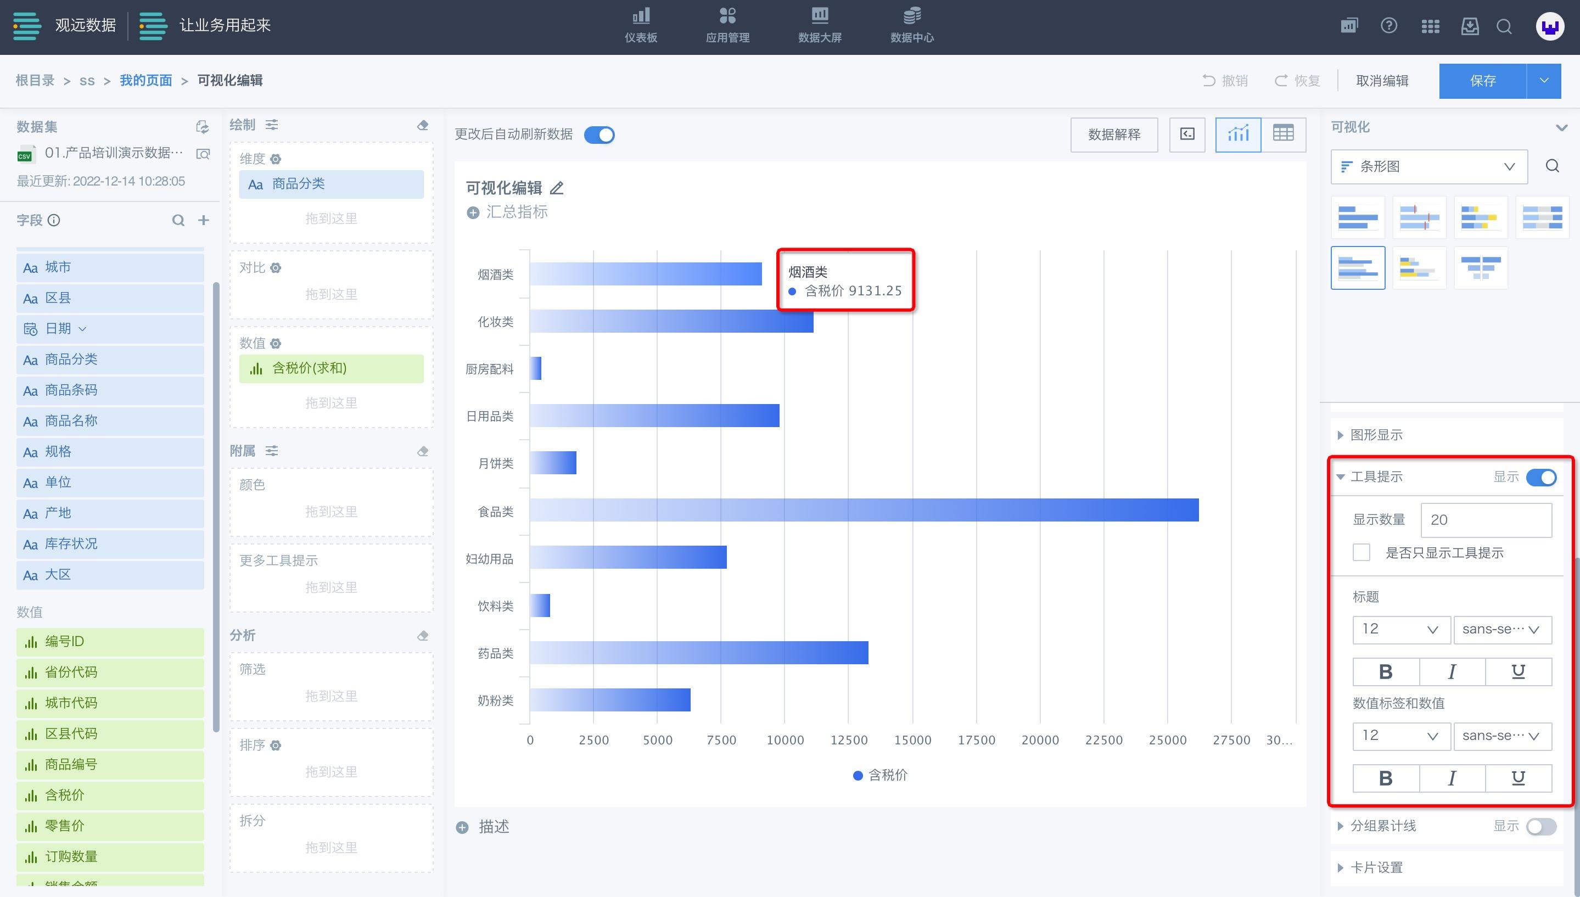Viewport: 1580px width, 897px height.
Task: Click the 数据解释 button
Action: (1114, 134)
